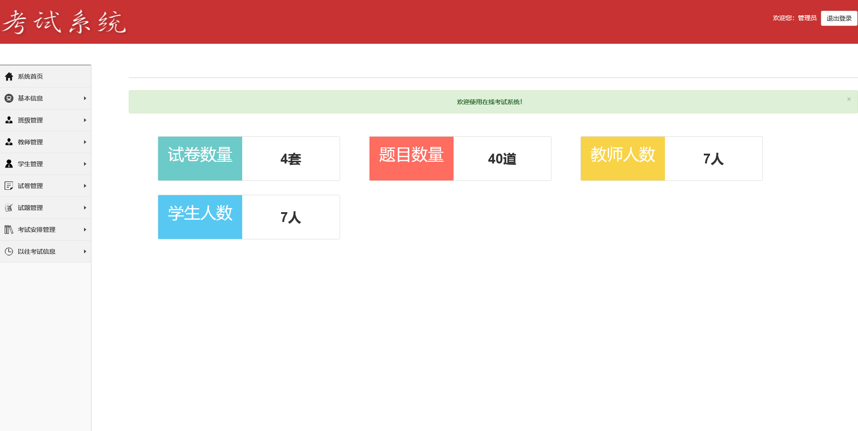Expand the 试卷管理 arrow
The image size is (858, 431).
tap(85, 186)
